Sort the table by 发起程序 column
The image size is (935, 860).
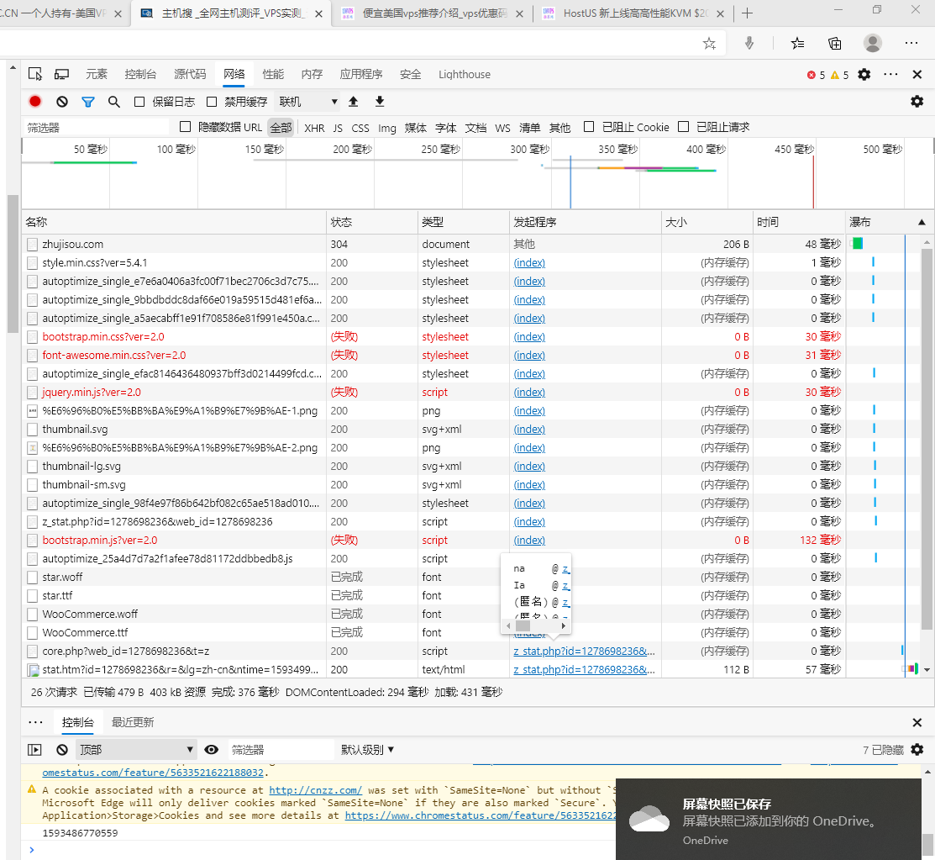tap(585, 222)
